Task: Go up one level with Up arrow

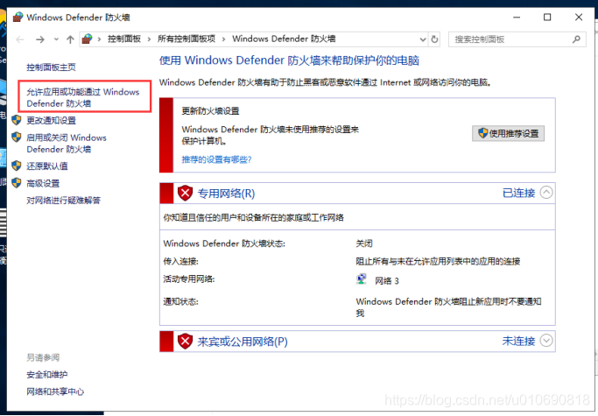Action: click(x=70, y=39)
